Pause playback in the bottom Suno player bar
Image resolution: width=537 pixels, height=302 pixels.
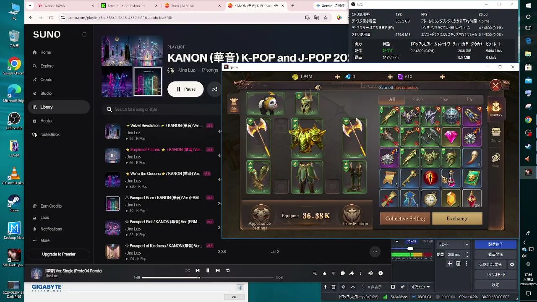[x=208, y=271]
